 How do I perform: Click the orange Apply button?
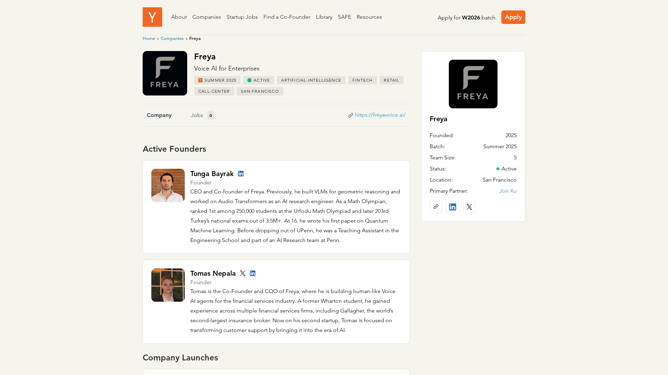pos(513,17)
